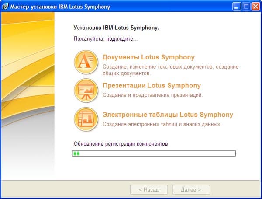Click the disabled maximize button
Viewport: 262px width, 199px height.
point(246,7)
